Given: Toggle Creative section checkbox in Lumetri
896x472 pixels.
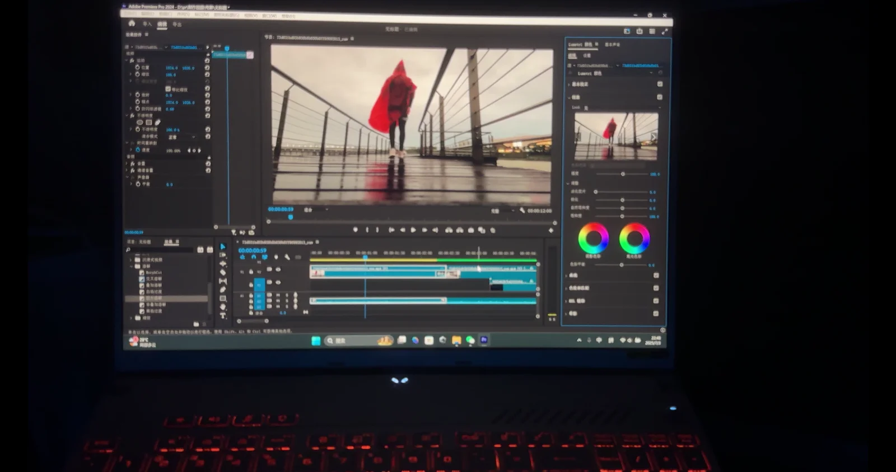Looking at the screenshot, I should pos(660,97).
